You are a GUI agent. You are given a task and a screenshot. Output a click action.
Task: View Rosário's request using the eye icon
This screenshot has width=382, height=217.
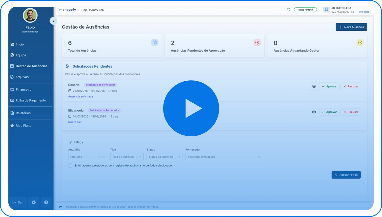pos(314,86)
